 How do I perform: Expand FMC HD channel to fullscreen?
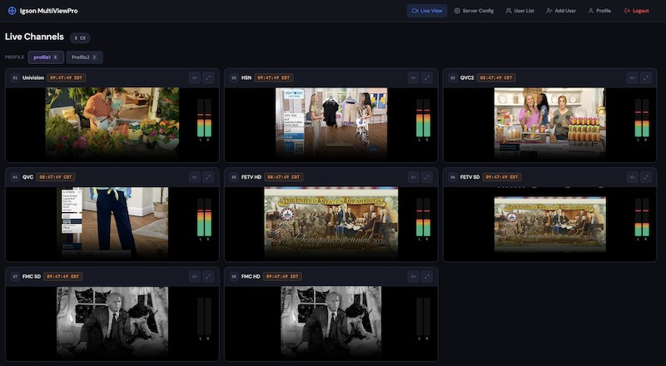[427, 276]
